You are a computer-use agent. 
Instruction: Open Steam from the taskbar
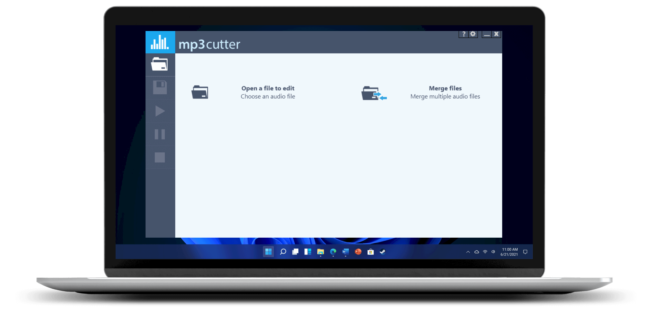pyautogui.click(x=383, y=252)
